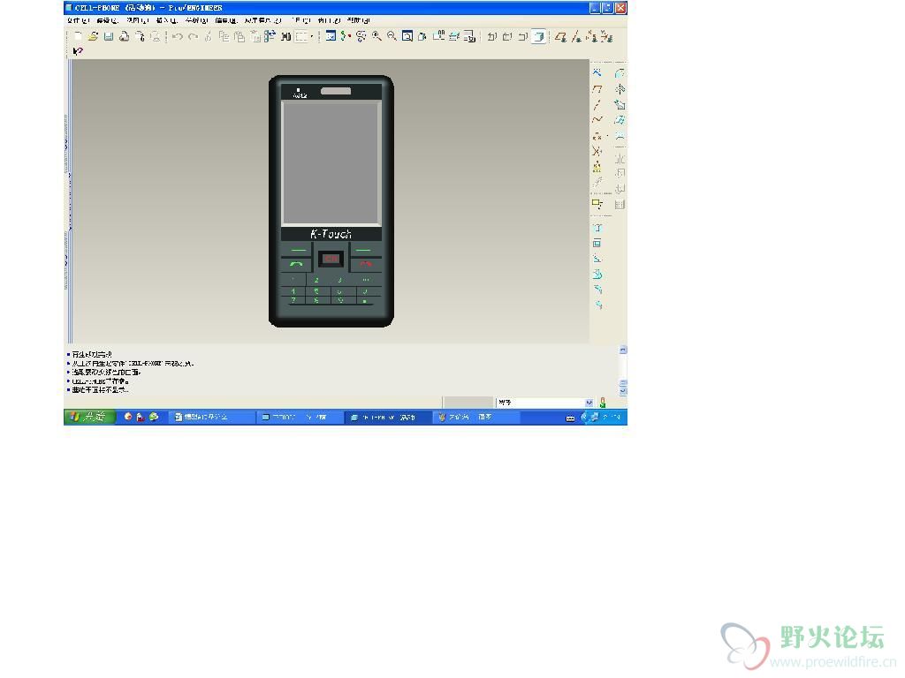Click the Paste icon

[x=239, y=36]
